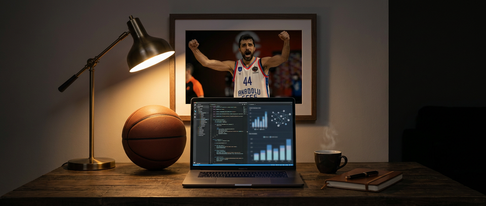Open the Run and Debug icon in the activity bar
The width and height of the screenshot is (486, 206).
coord(195,114)
